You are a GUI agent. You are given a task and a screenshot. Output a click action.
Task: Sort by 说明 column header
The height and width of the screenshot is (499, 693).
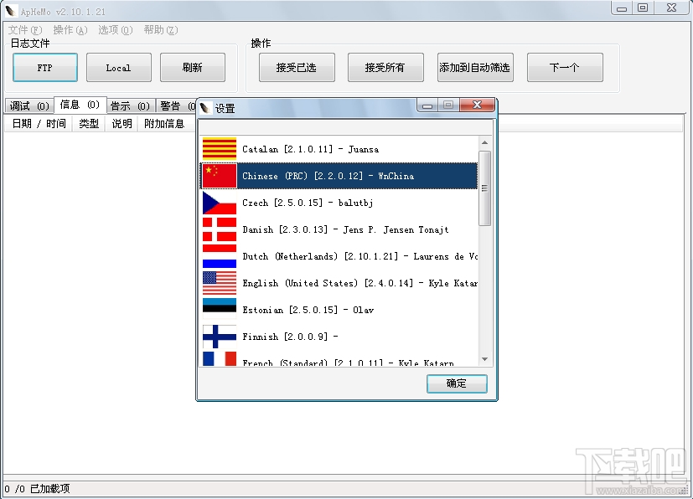tap(122, 124)
